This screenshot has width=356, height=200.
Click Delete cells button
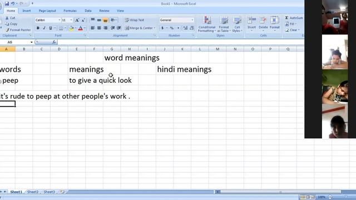pos(263,23)
